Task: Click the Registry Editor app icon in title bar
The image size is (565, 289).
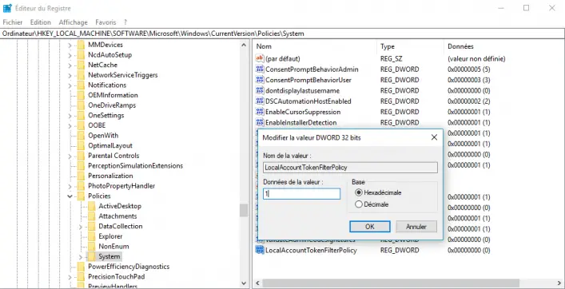Action: 7,8
